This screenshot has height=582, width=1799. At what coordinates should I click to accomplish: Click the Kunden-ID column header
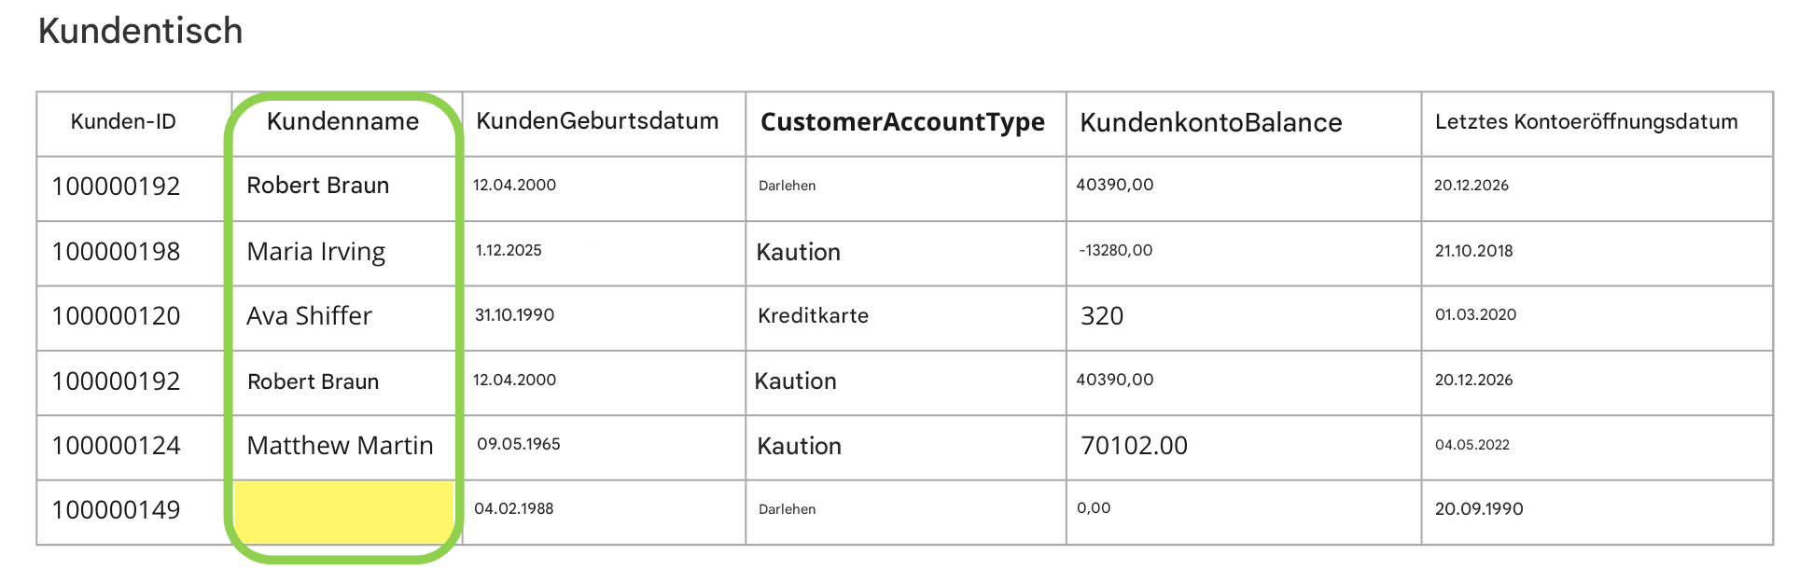123,122
